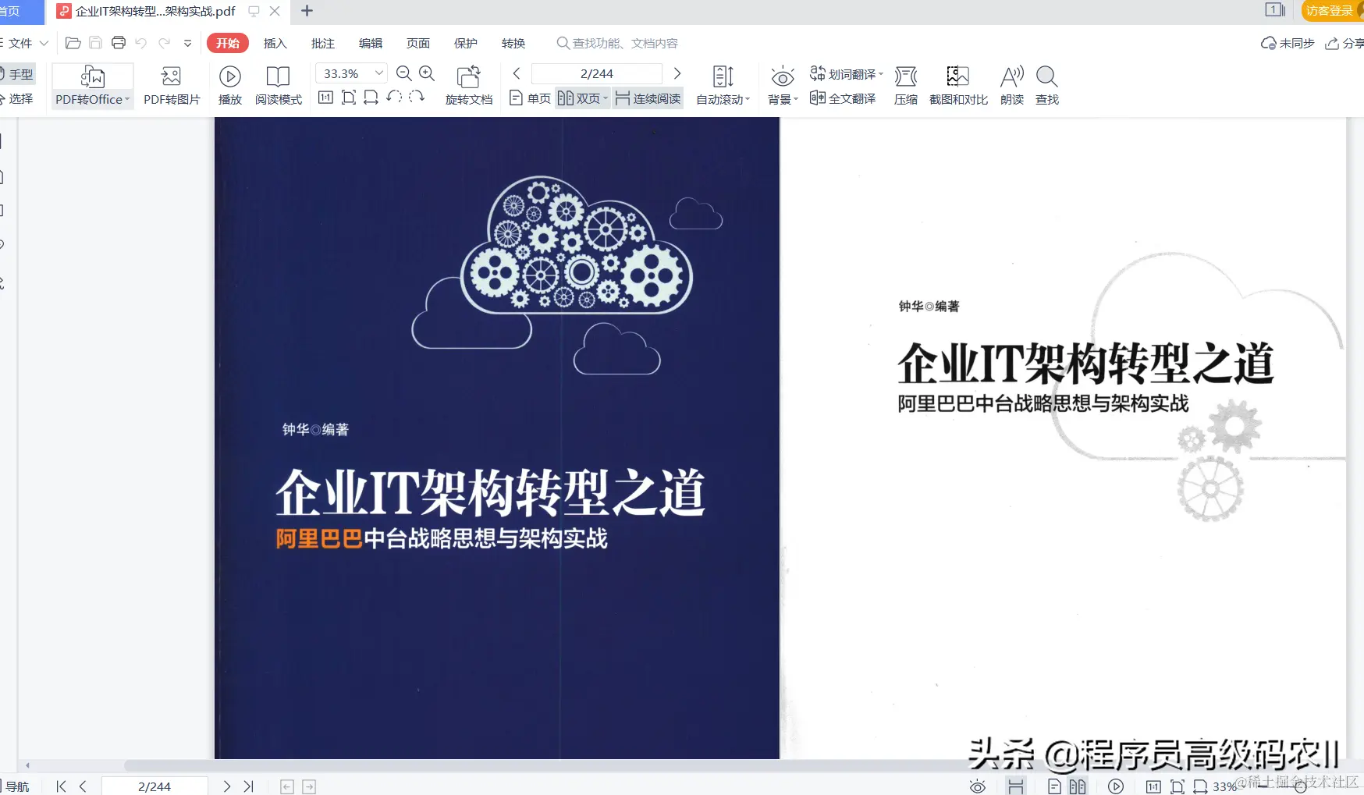Click the page number input field

[596, 73]
